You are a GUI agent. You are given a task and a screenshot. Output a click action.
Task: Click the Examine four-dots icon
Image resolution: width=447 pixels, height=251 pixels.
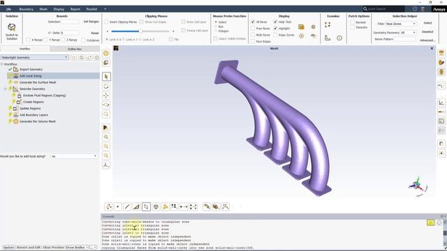(x=328, y=25)
